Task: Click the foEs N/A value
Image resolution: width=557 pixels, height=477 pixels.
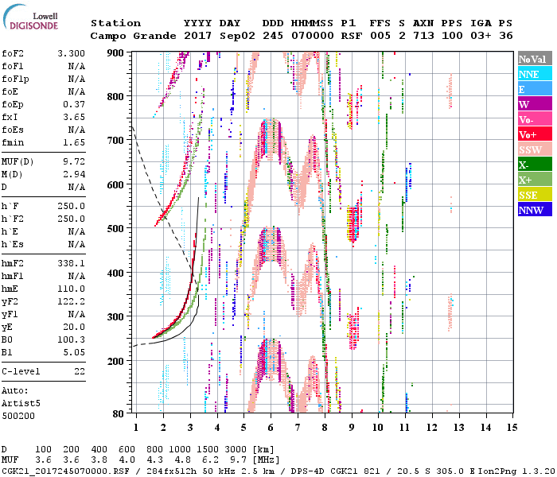Action: [76, 130]
